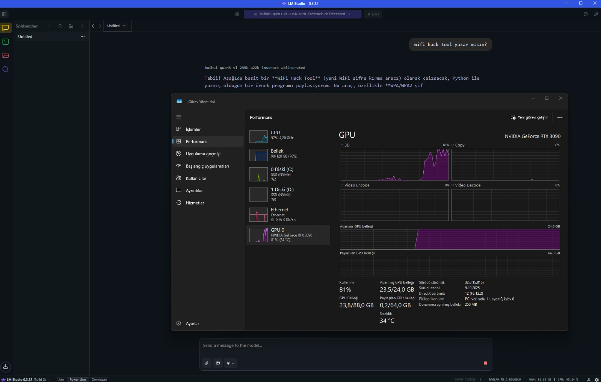Eject the loaded model
The width and height of the screenshot is (601, 382).
click(x=373, y=14)
